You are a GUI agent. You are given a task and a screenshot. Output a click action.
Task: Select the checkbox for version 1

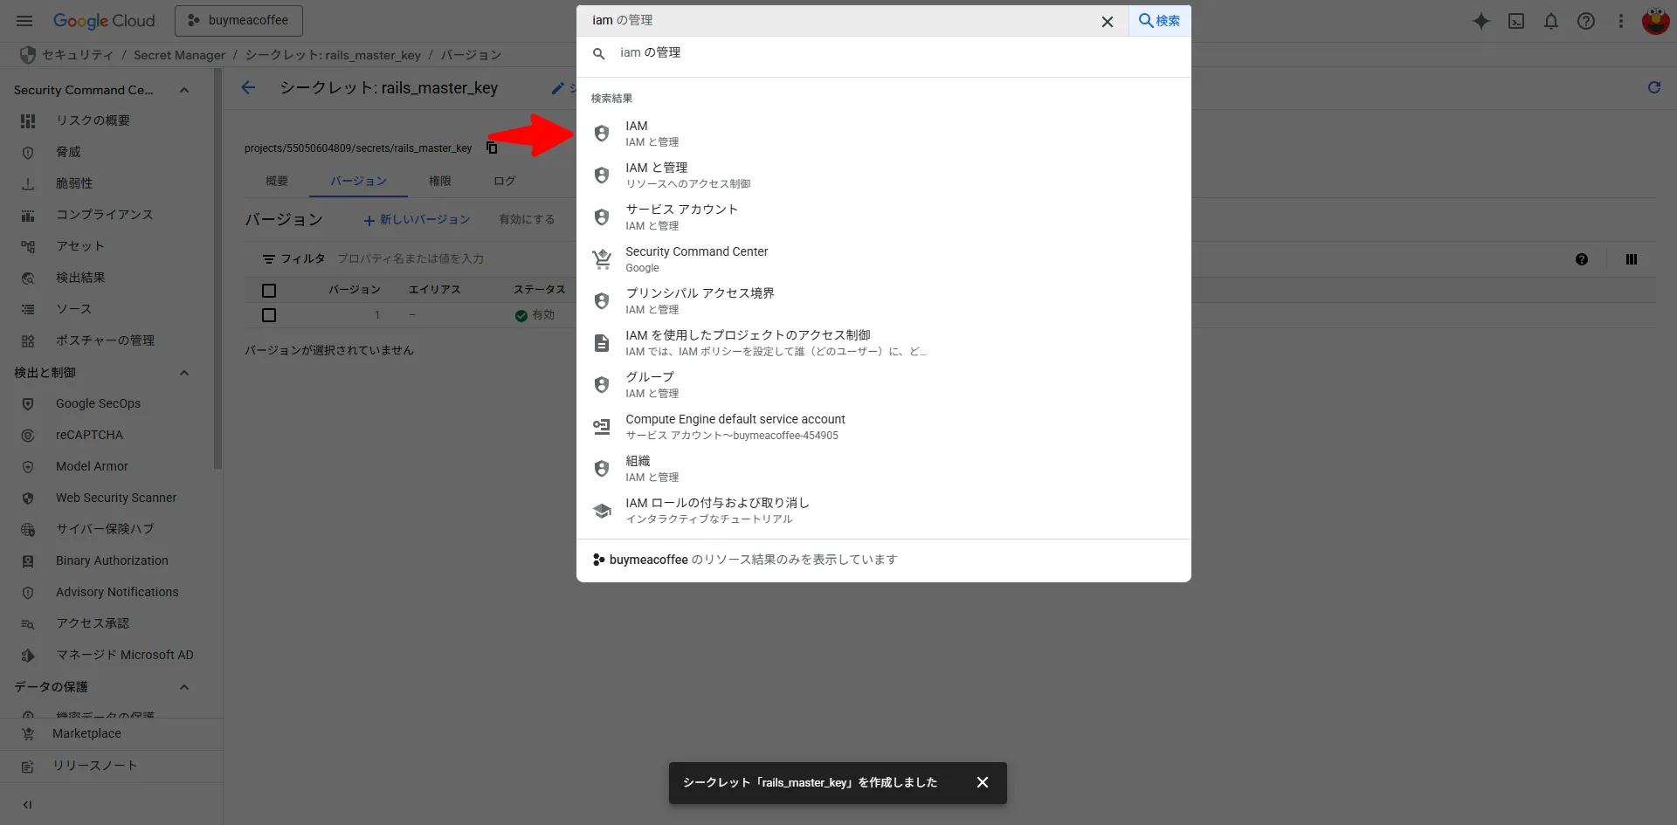(x=269, y=315)
